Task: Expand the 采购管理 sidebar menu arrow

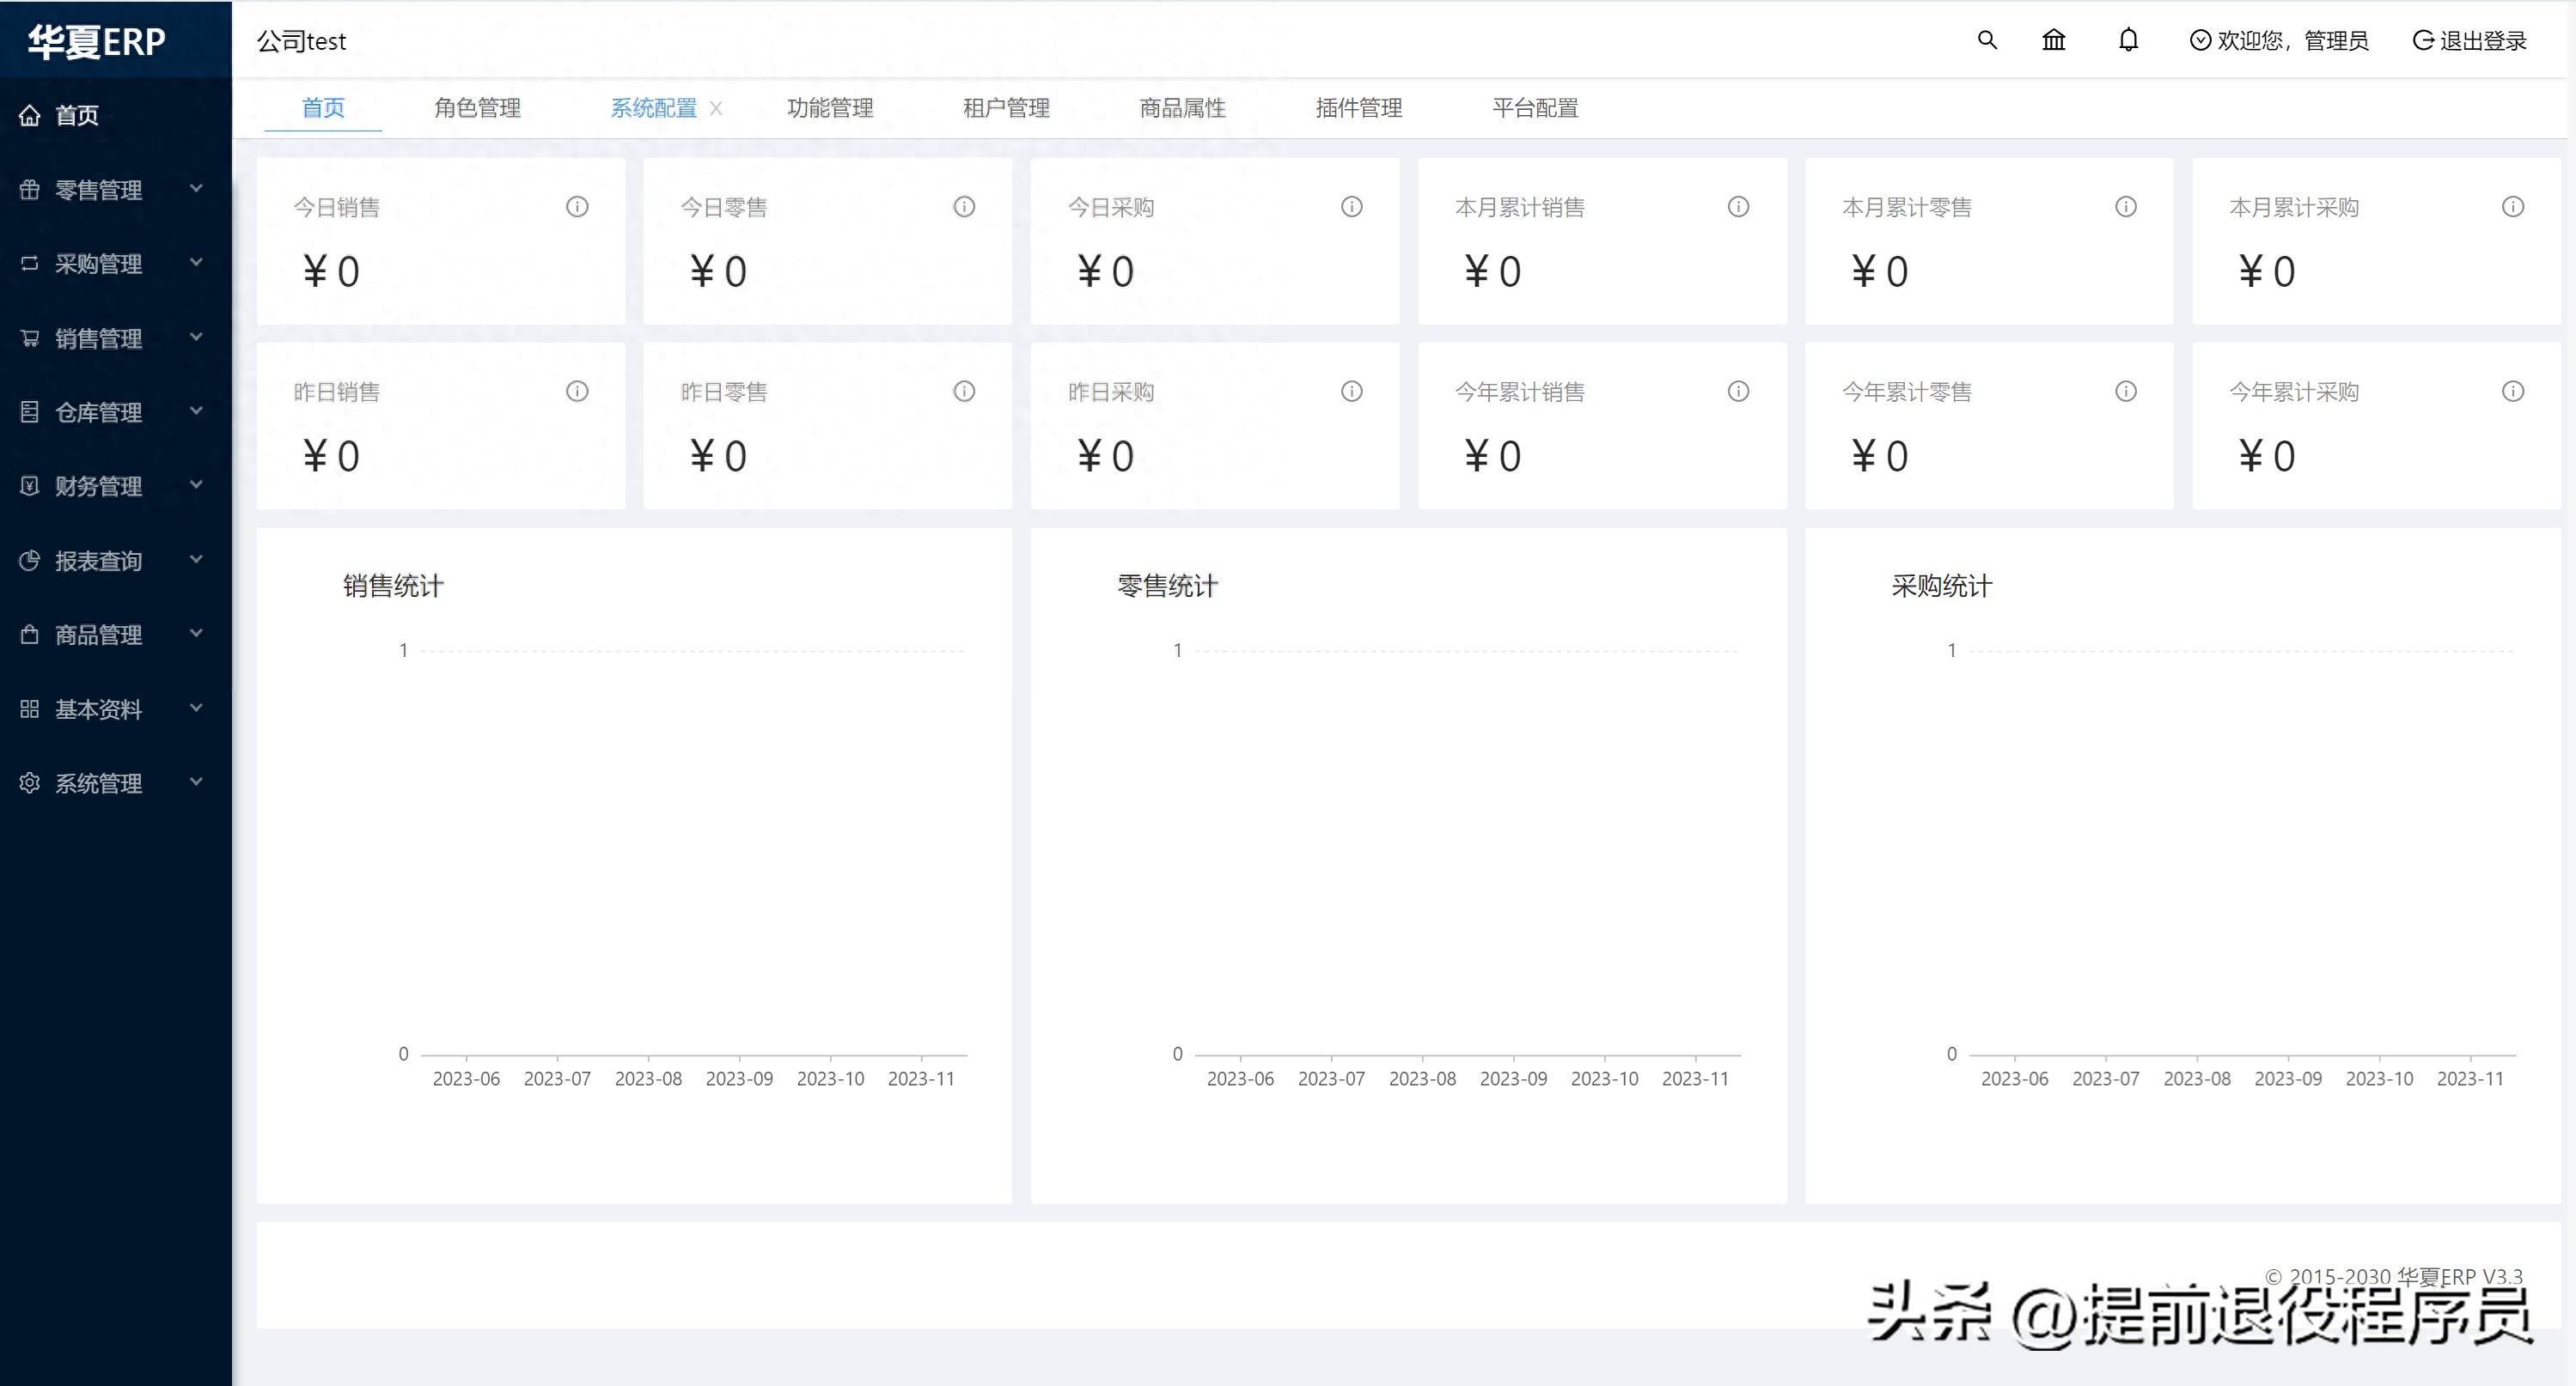Action: tap(196, 262)
